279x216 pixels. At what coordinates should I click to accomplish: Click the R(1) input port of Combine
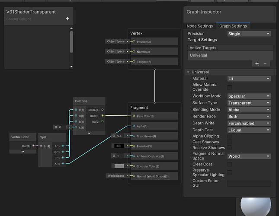point(76,110)
